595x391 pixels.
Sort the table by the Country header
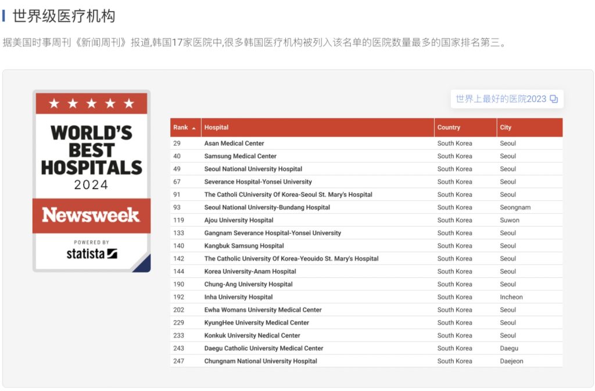point(465,127)
